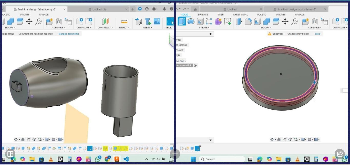
Task: Select the Shell tool in right window
Action: [x=258, y=21]
